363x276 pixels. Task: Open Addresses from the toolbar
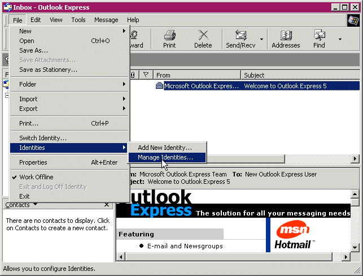pos(286,39)
